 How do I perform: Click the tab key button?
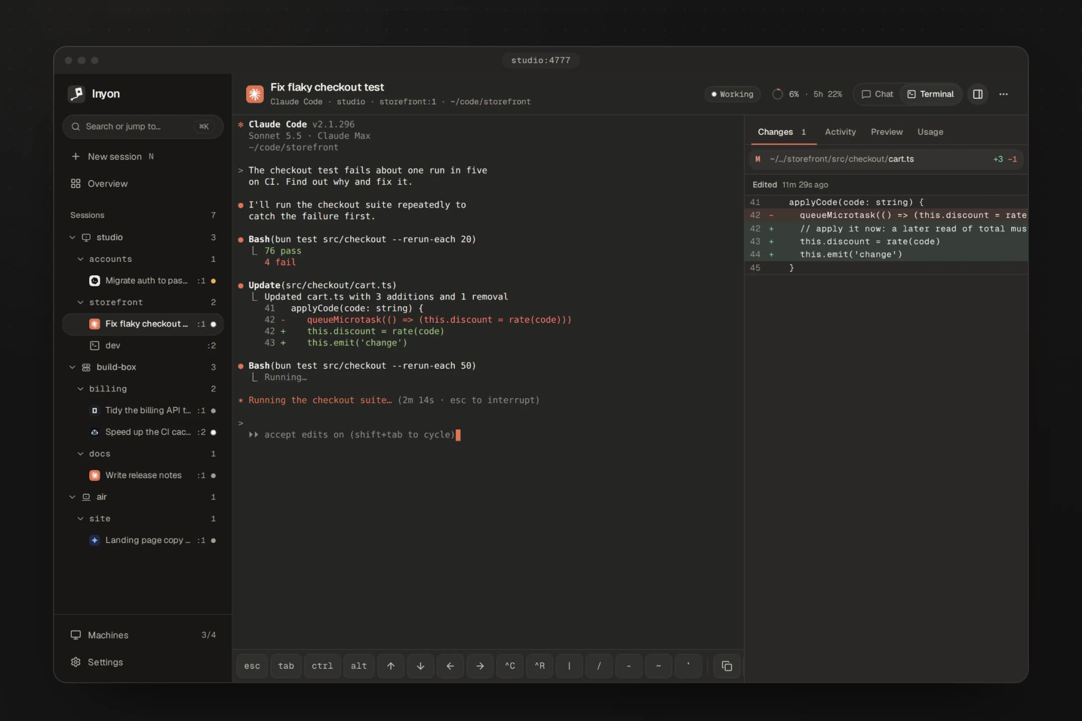[286, 666]
